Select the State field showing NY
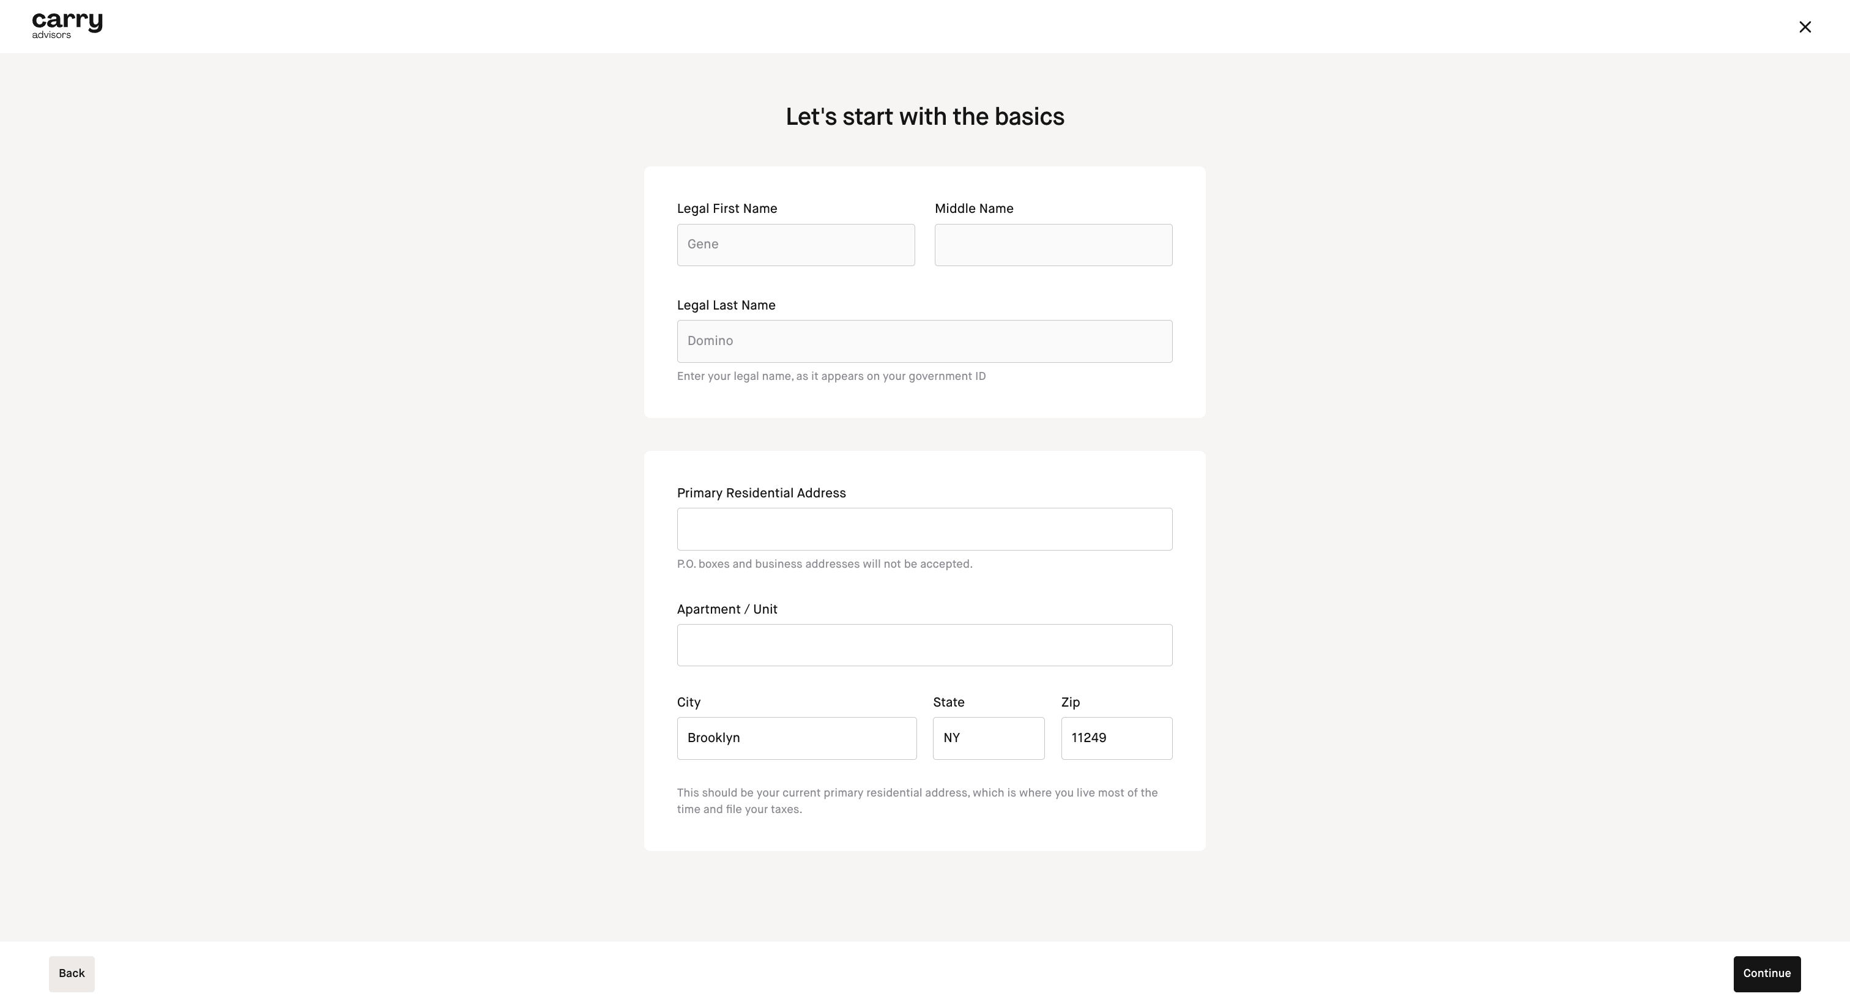The width and height of the screenshot is (1850, 1007). (x=988, y=738)
